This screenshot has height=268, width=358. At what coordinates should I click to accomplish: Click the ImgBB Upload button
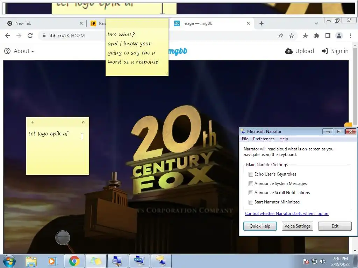click(299, 51)
